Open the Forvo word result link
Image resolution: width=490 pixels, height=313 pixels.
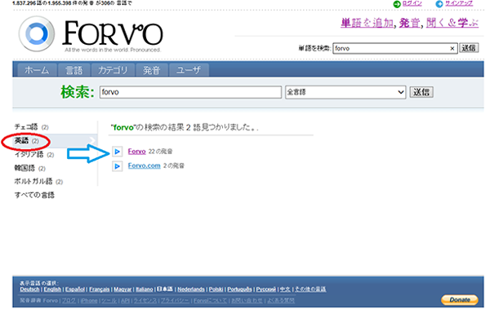(x=137, y=152)
